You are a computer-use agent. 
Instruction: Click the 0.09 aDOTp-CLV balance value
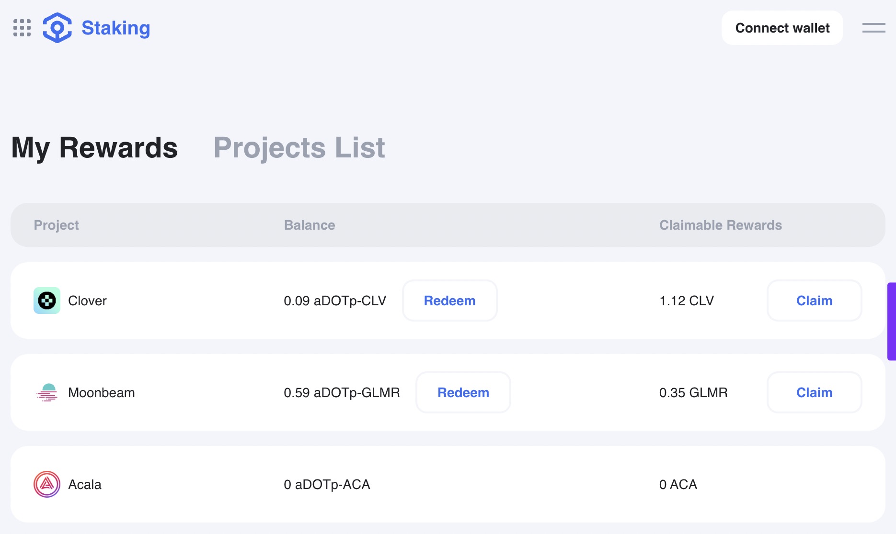coord(335,300)
